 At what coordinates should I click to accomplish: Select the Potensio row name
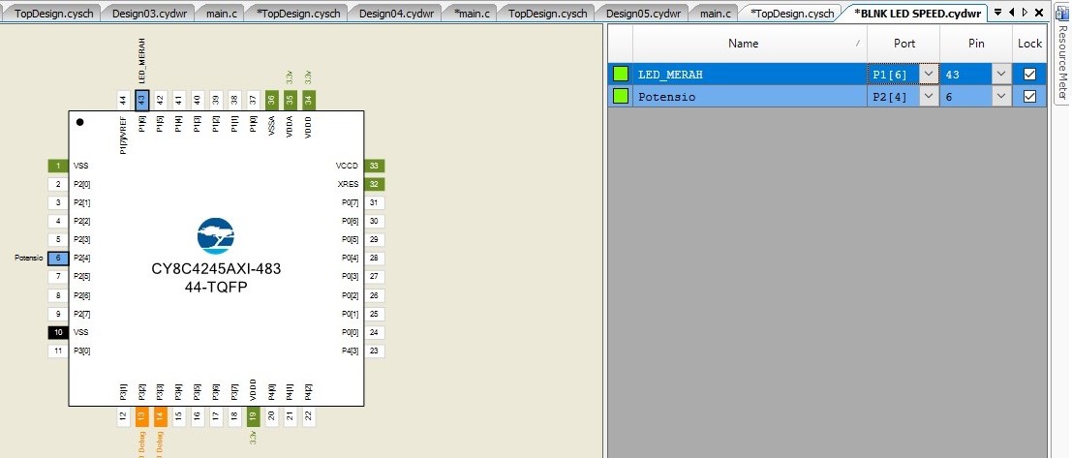[750, 97]
